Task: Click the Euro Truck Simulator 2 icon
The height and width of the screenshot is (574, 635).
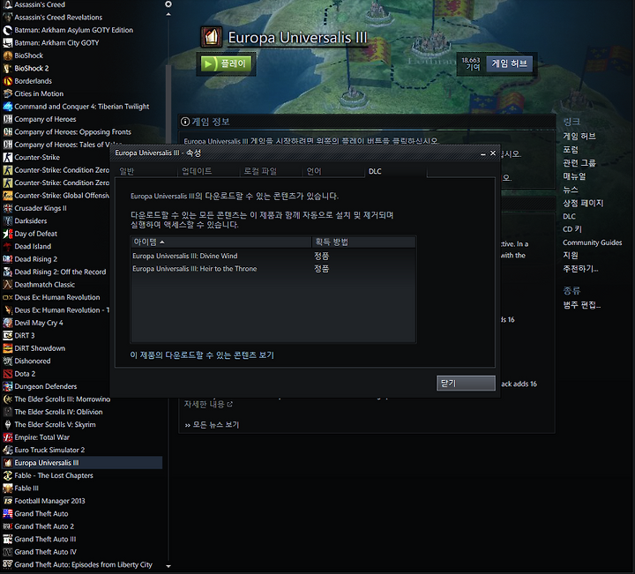Action: coord(7,450)
